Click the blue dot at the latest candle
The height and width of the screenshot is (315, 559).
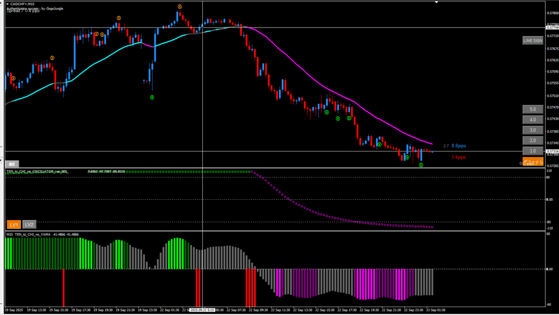pos(433,151)
